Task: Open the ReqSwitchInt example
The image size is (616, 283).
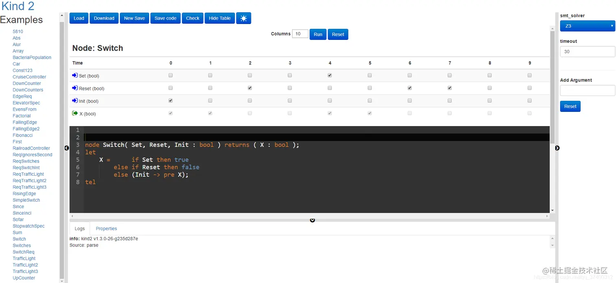Action: click(x=26, y=168)
